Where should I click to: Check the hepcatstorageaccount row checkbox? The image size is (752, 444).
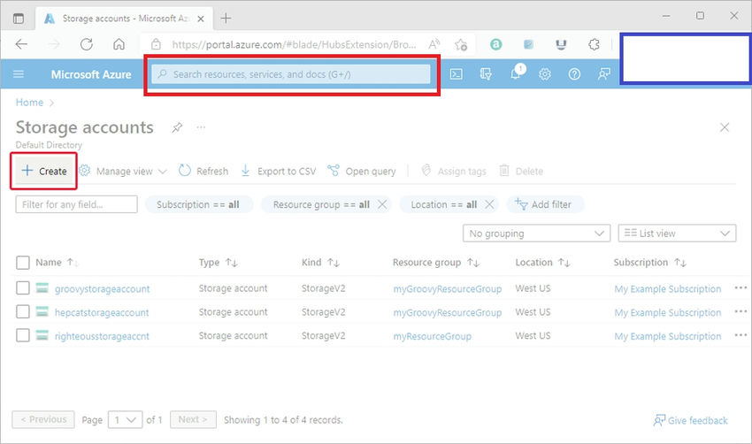coord(22,311)
